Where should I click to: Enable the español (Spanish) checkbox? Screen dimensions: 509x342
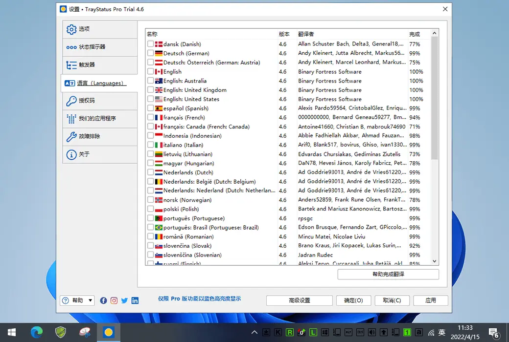click(x=150, y=108)
